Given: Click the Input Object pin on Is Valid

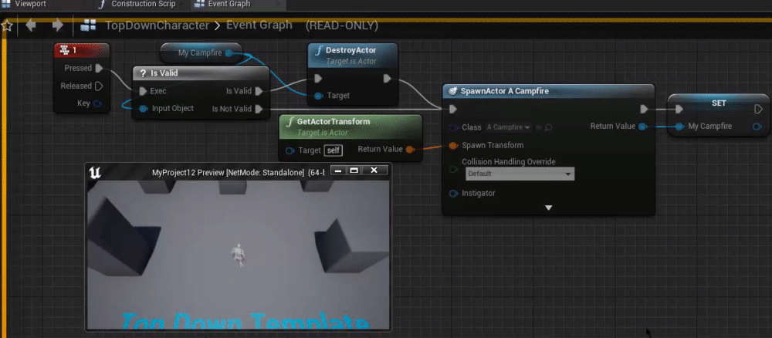Looking at the screenshot, I should 143,108.
